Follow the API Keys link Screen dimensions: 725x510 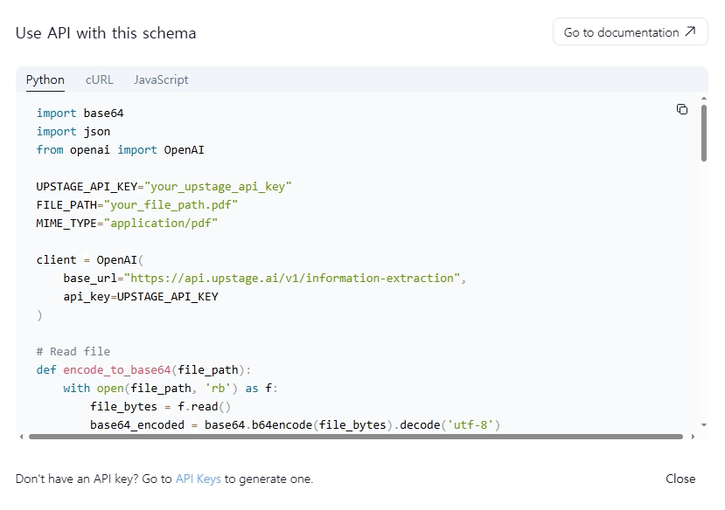(199, 479)
